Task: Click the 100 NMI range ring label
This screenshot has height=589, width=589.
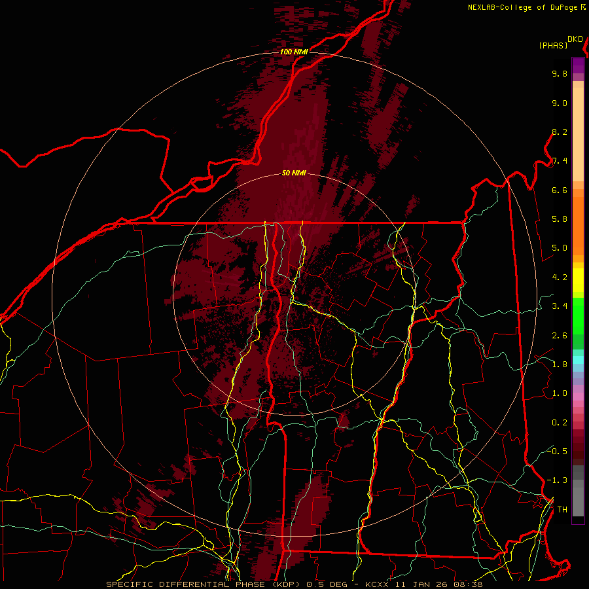Action: tap(294, 52)
